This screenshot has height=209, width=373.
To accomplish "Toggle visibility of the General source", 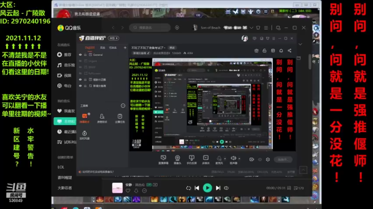I will [x=80, y=55].
